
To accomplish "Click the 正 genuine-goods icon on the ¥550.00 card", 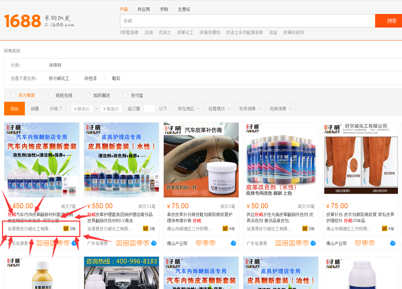I will 133,243.
